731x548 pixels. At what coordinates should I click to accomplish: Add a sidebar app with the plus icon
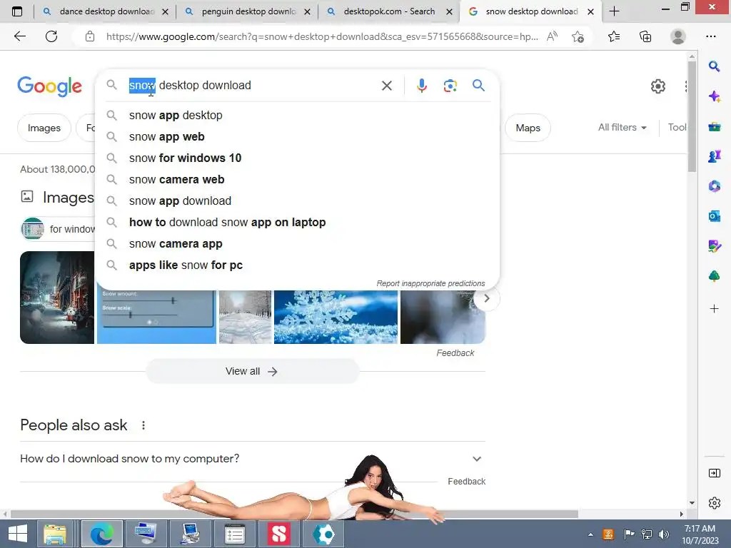(714, 308)
